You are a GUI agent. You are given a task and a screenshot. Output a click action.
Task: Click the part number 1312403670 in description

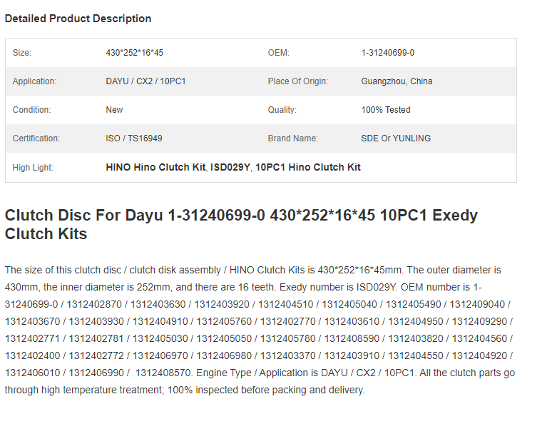(33, 321)
